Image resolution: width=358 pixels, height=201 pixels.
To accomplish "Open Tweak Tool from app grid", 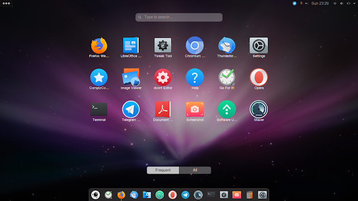I will [163, 45].
